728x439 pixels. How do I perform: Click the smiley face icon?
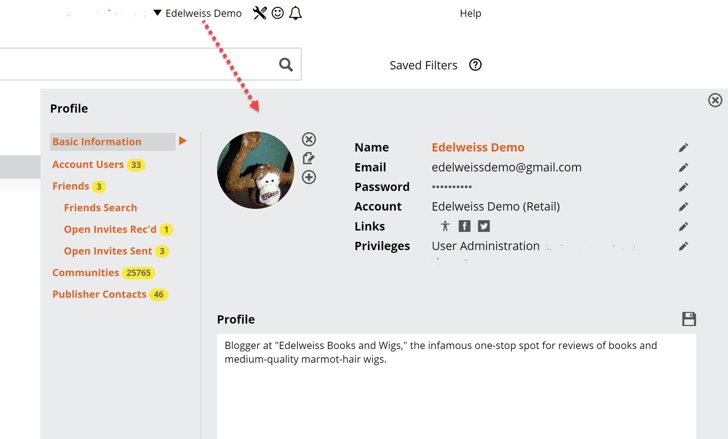tap(277, 13)
